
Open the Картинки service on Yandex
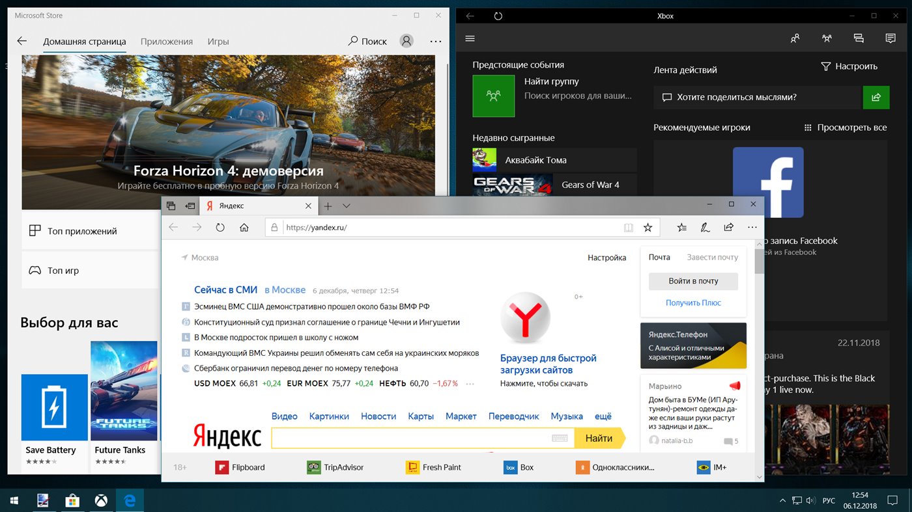(329, 416)
